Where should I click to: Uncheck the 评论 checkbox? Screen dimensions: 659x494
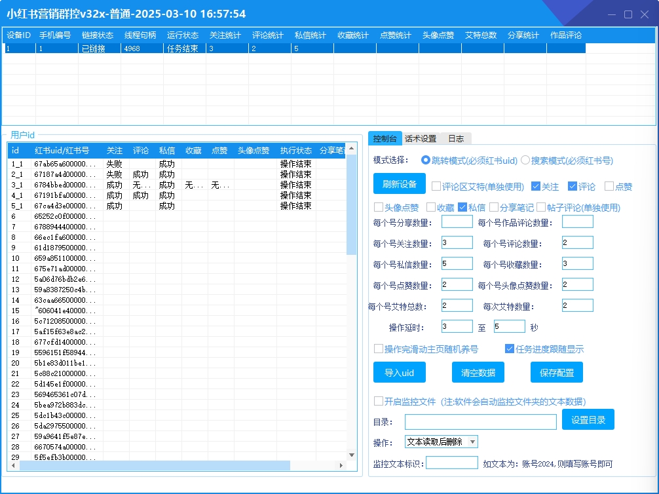[x=573, y=186]
